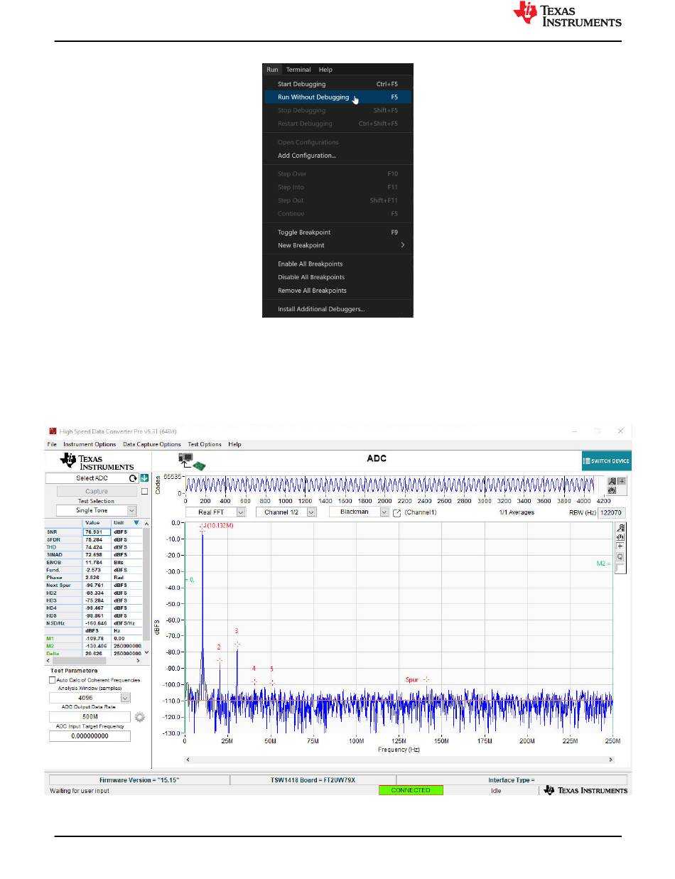The height and width of the screenshot is (879, 675).
Task: Select the zoom tool on the FFT plot
Action: [x=620, y=527]
